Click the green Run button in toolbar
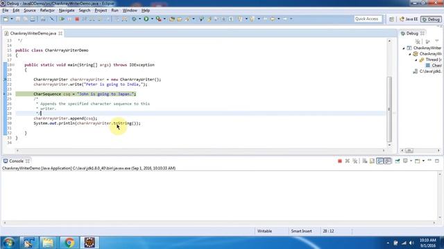Screen dimensions: 444x249 coord(146,19)
